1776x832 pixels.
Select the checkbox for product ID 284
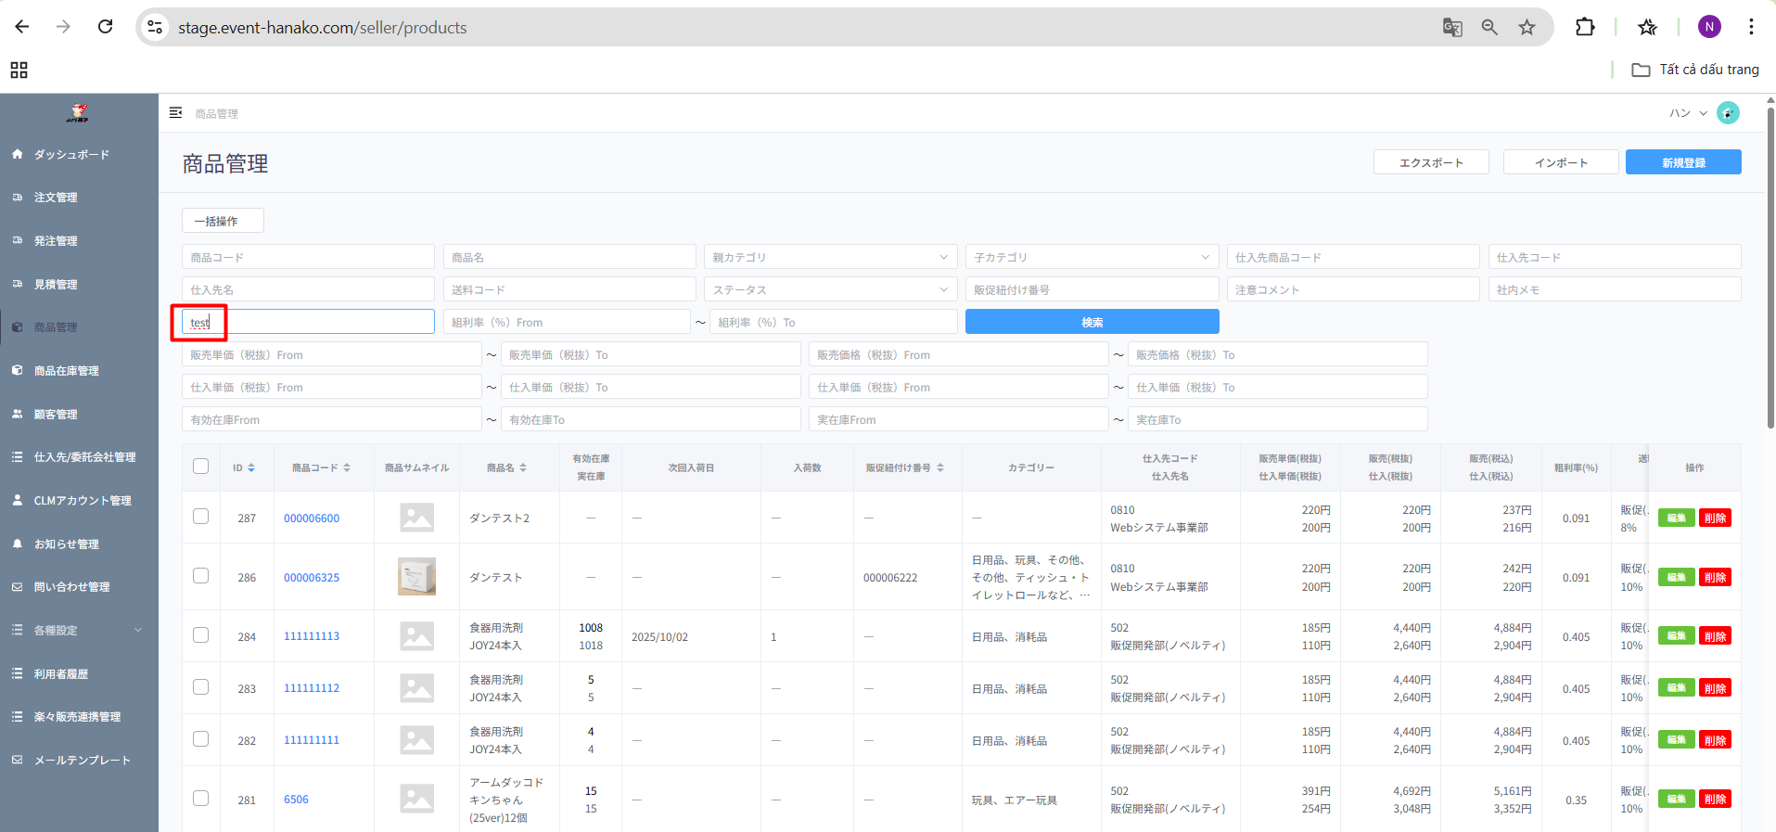[200, 635]
